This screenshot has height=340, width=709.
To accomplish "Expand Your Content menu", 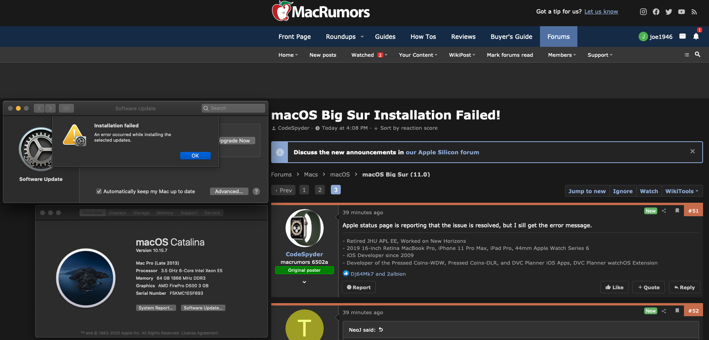I will click(418, 55).
